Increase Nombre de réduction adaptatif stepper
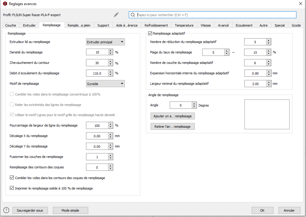 269,40
